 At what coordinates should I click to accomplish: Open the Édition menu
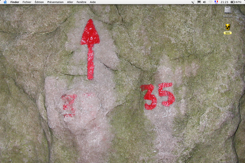[39, 2]
